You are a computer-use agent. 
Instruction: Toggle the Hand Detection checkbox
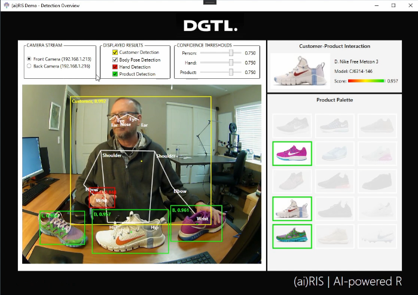coord(115,67)
